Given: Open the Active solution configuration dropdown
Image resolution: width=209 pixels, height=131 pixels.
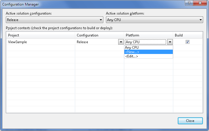Looking at the screenshot, I should (54, 20).
